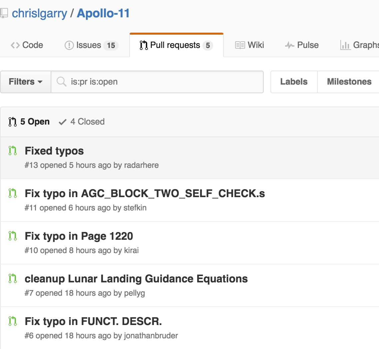
Task: Open the Pulse tab
Action: (x=302, y=45)
